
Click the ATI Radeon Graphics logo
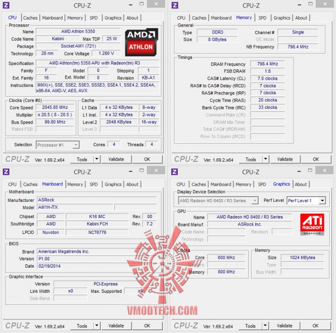coord(312,225)
